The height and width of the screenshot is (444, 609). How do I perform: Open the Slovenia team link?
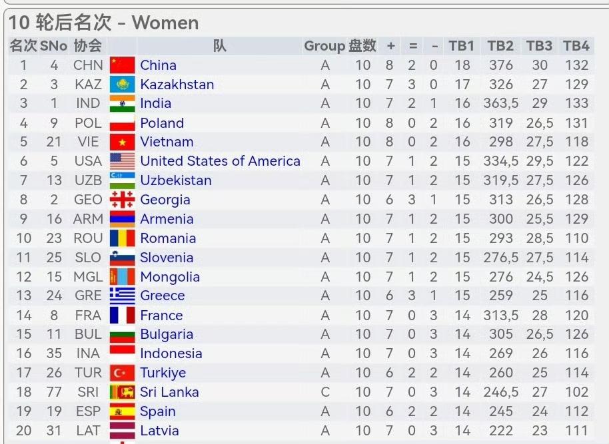pyautogui.click(x=167, y=258)
